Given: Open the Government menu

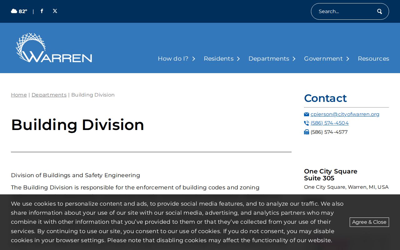Looking at the screenshot, I should pos(323,59).
